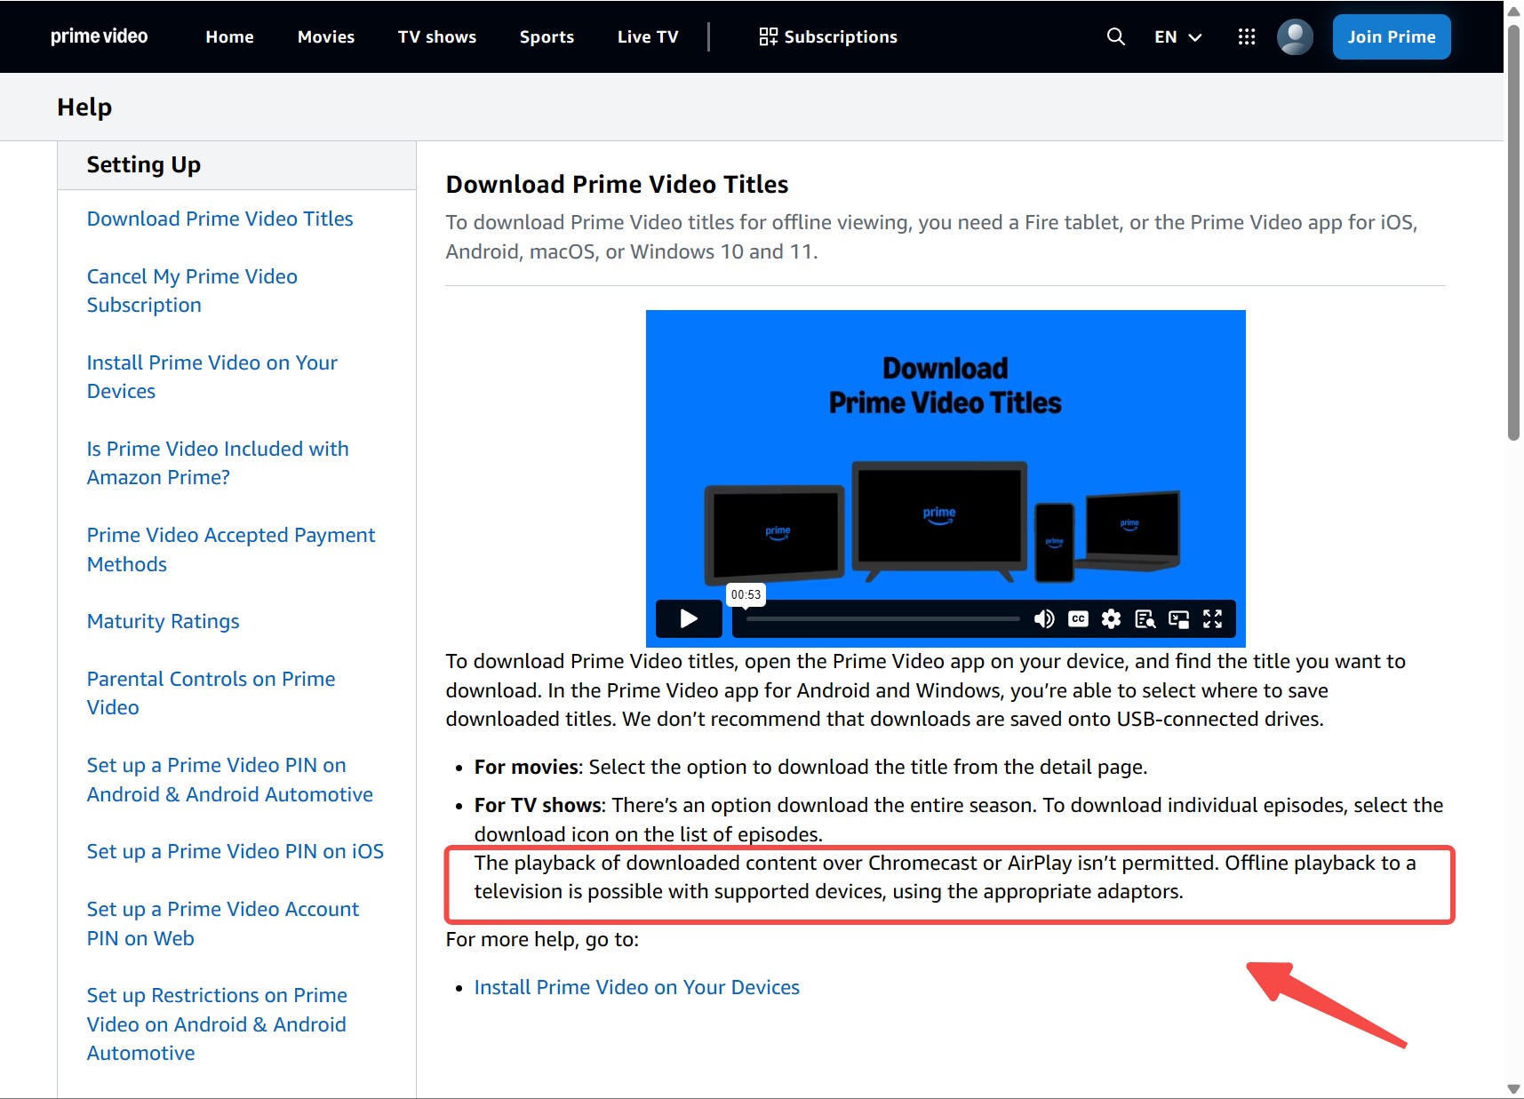Expand the video transcript view
1524x1099 pixels.
click(x=1145, y=619)
